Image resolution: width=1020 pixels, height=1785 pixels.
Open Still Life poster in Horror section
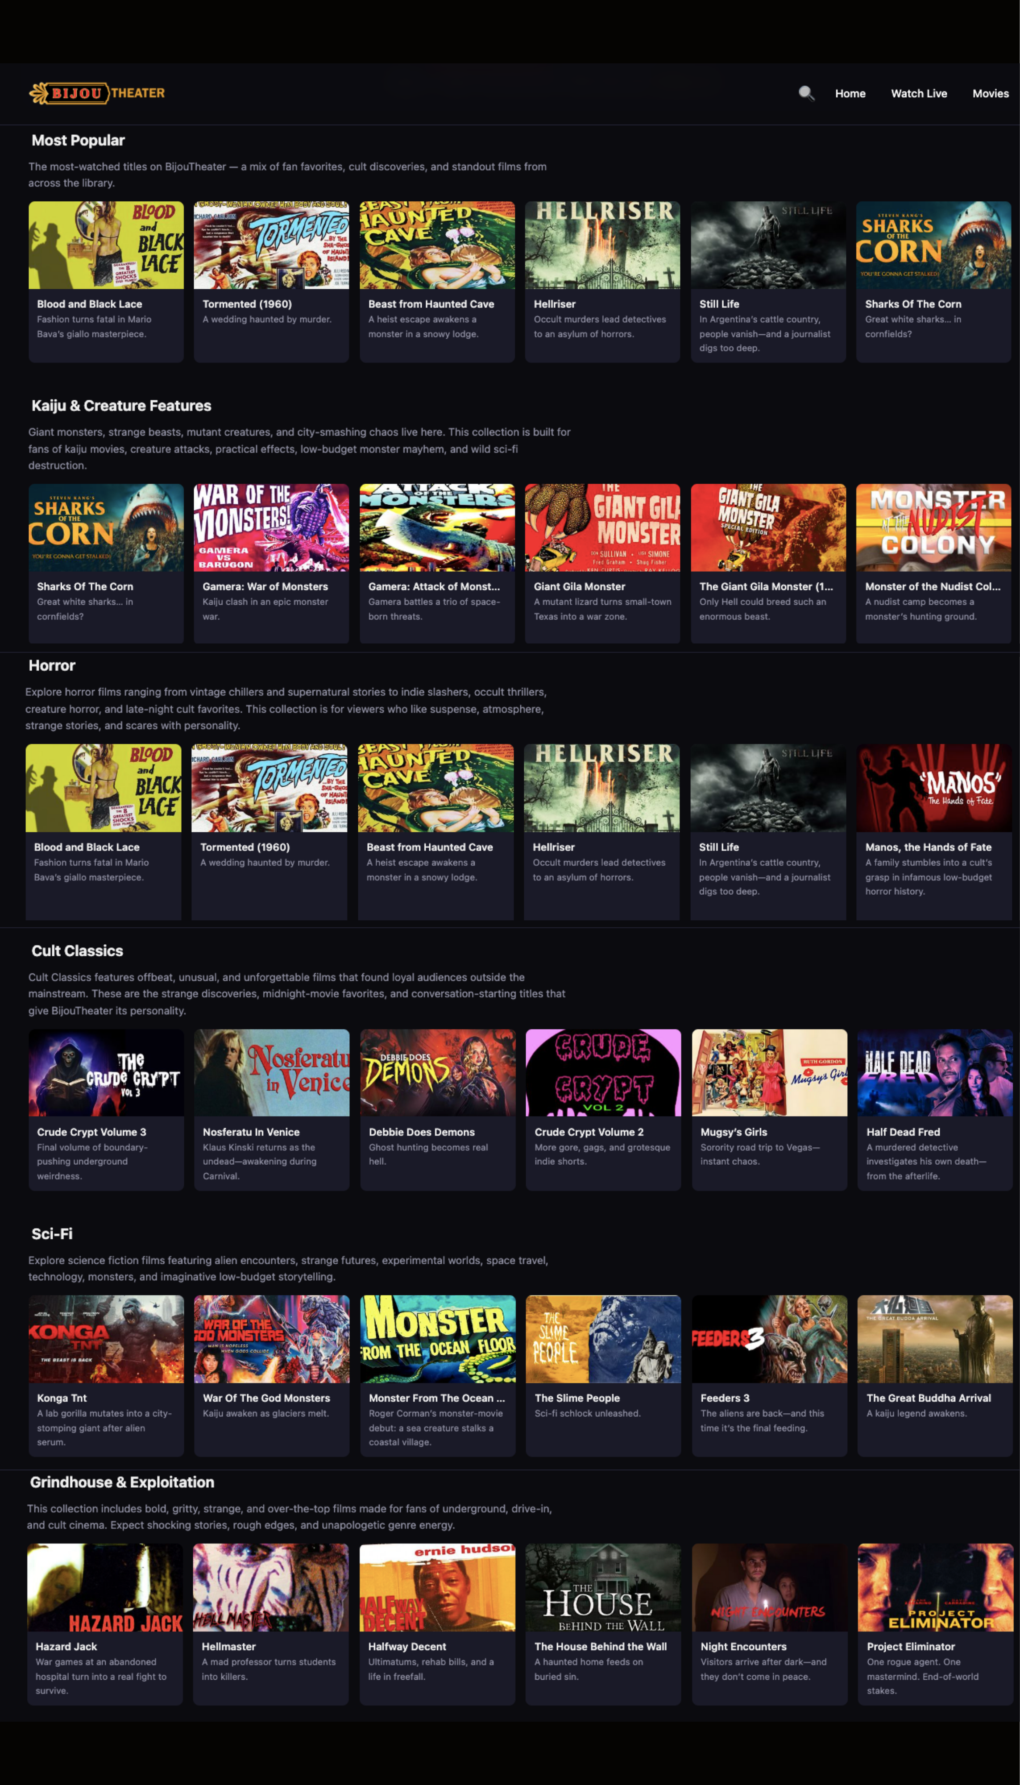pos(768,788)
